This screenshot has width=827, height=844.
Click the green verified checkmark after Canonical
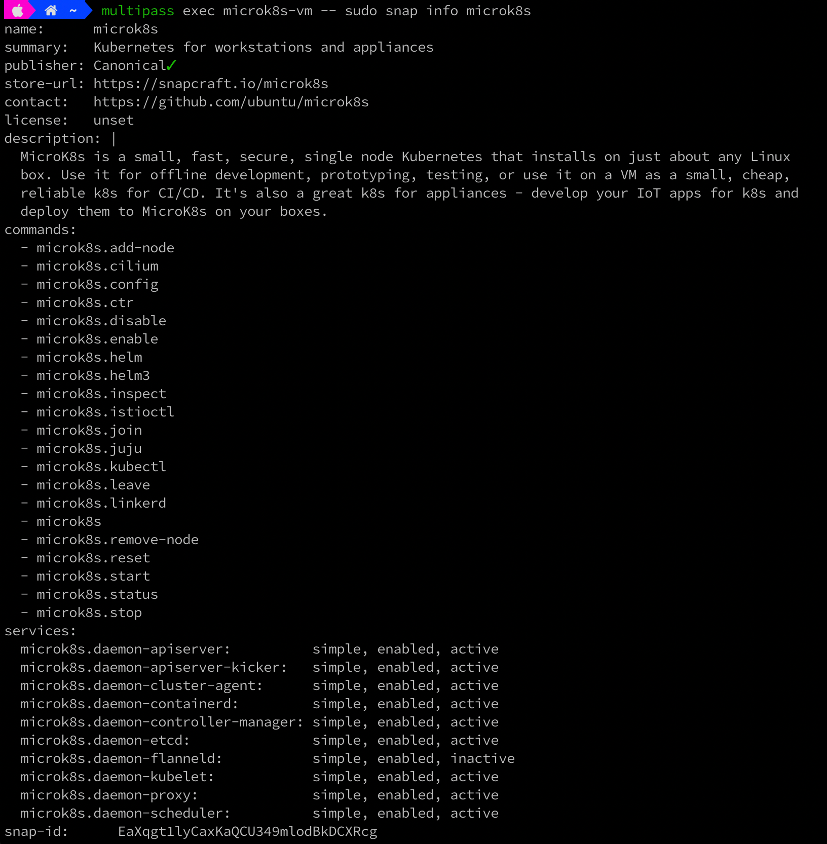(171, 65)
